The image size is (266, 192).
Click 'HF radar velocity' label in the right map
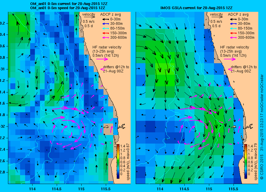point(235,47)
